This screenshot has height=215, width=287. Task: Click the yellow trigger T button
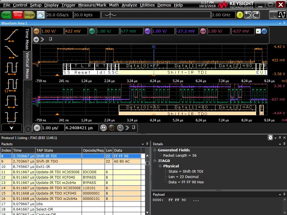tap(240, 15)
